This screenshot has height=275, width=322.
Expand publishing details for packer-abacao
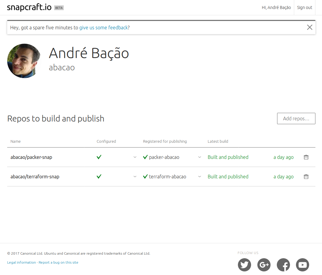[x=199, y=157]
